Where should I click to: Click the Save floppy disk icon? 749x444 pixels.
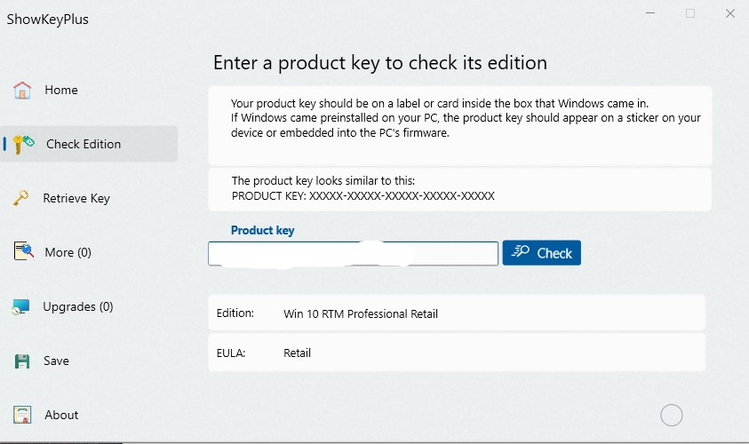point(22,361)
